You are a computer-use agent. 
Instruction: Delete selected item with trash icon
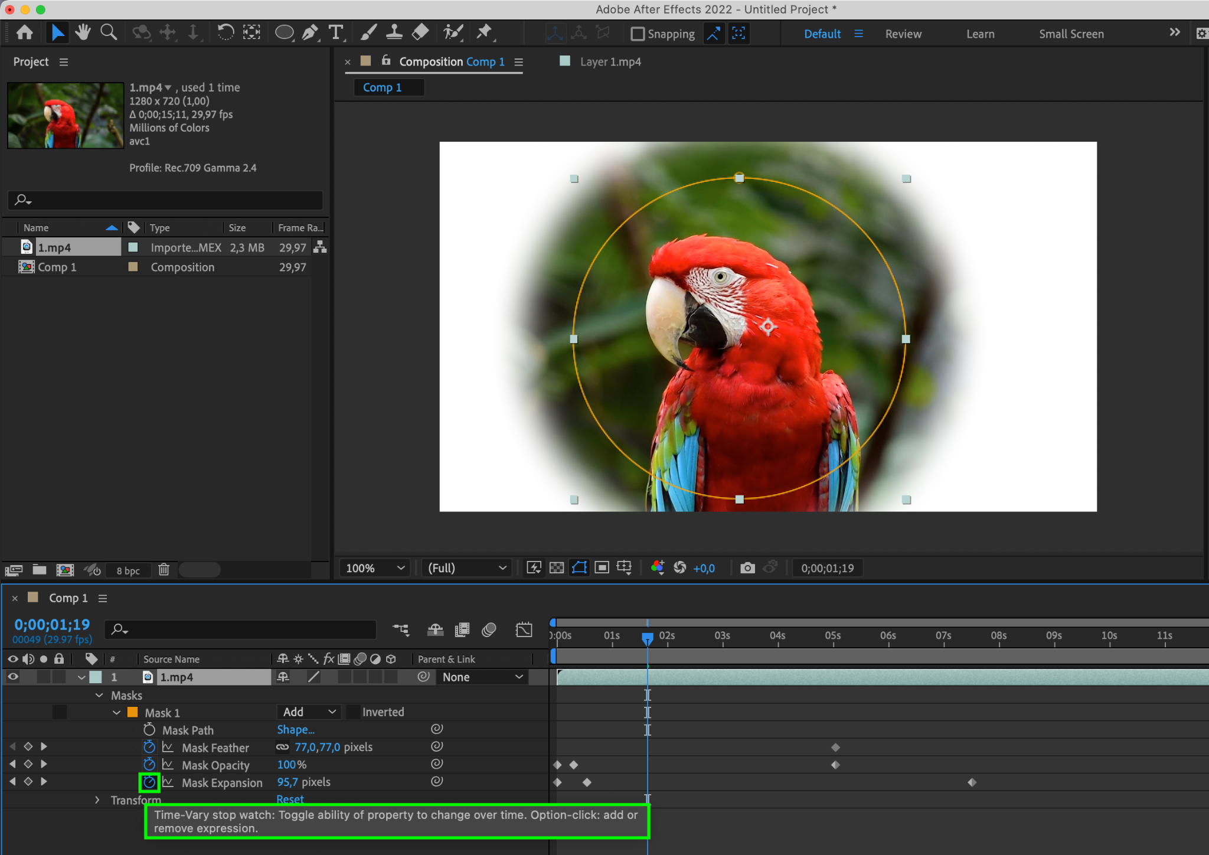[x=164, y=570]
